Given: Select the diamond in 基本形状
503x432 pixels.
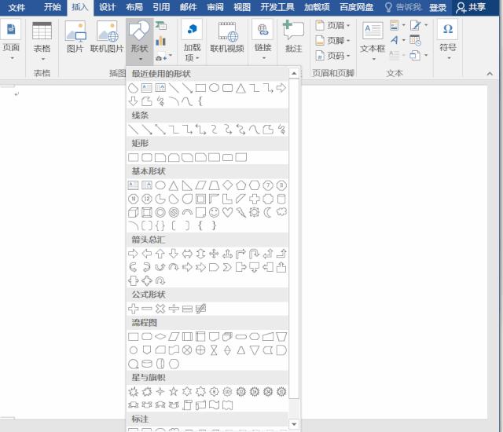Looking at the screenshot, I should point(227,185).
